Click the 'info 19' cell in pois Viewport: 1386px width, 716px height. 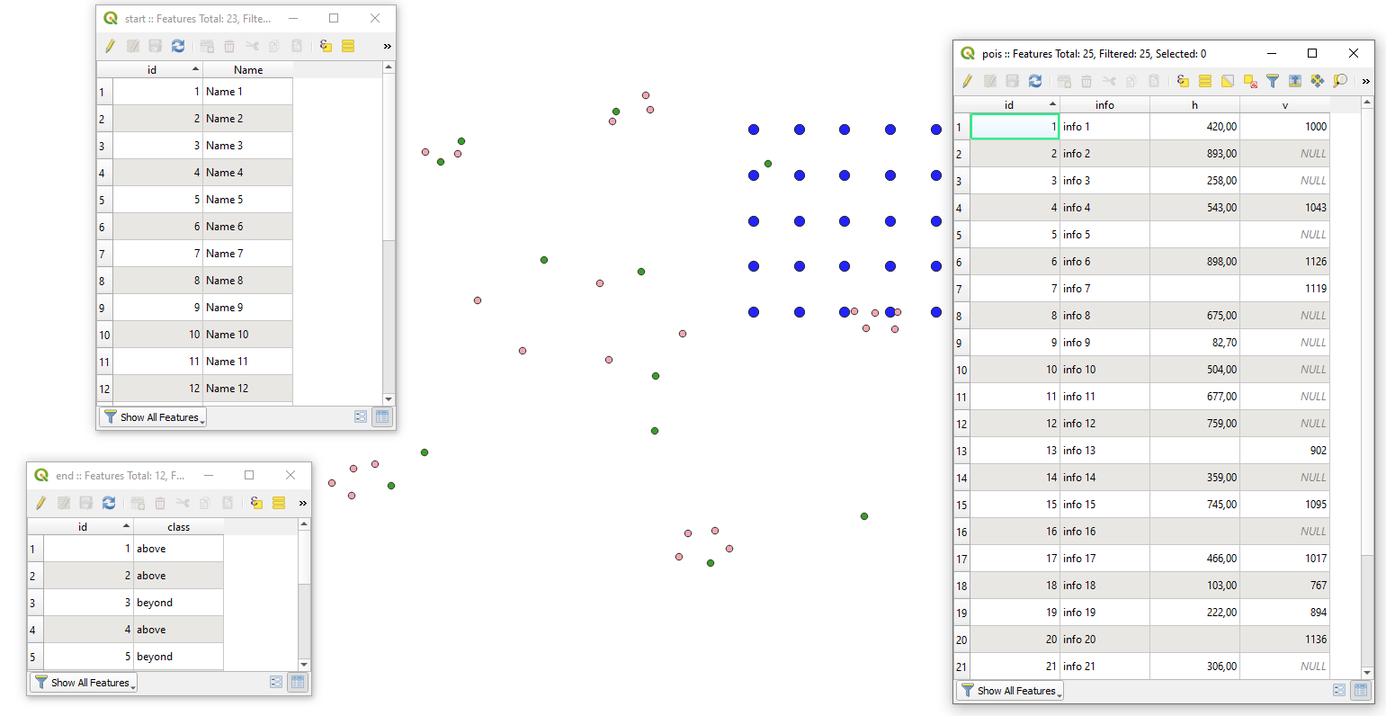click(1104, 613)
